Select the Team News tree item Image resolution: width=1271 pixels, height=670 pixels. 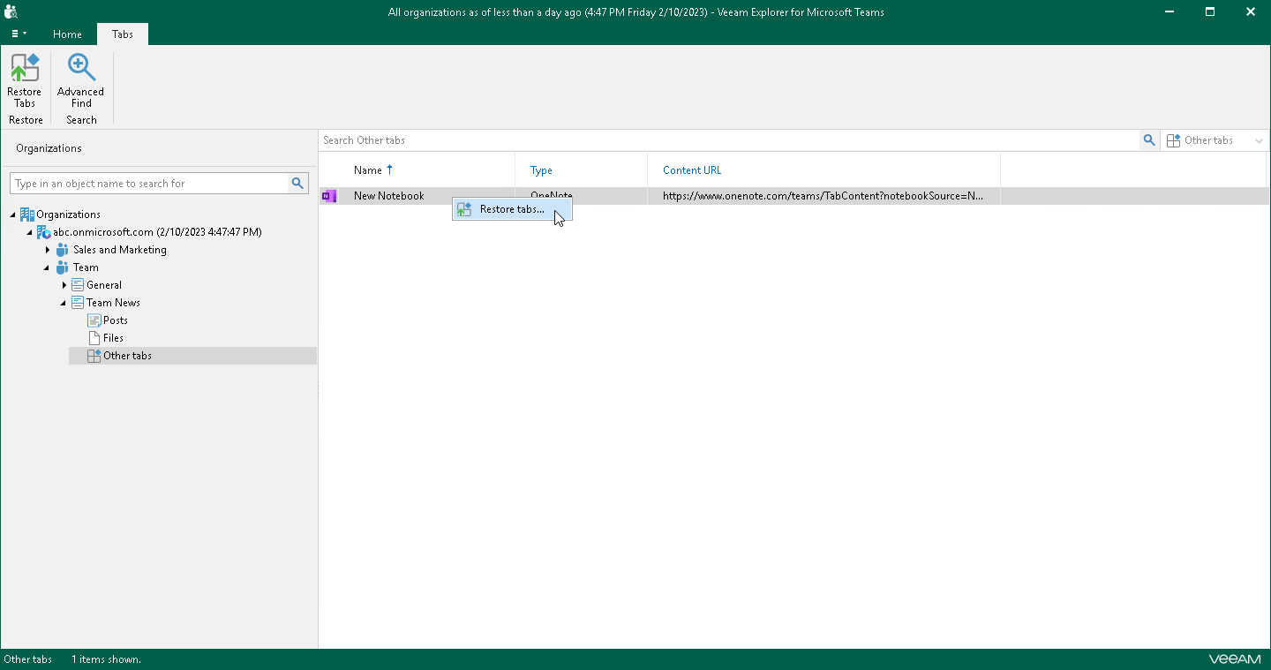coord(113,303)
